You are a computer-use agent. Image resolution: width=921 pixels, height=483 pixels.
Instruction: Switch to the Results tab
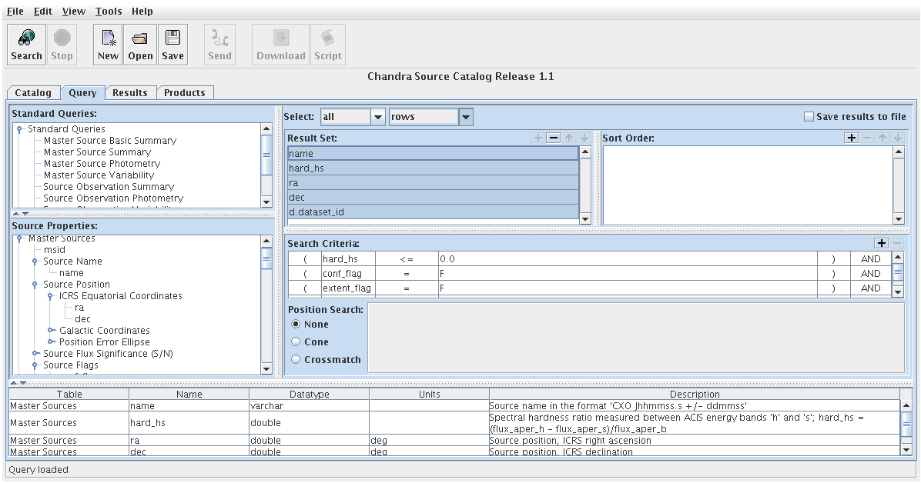(x=129, y=93)
